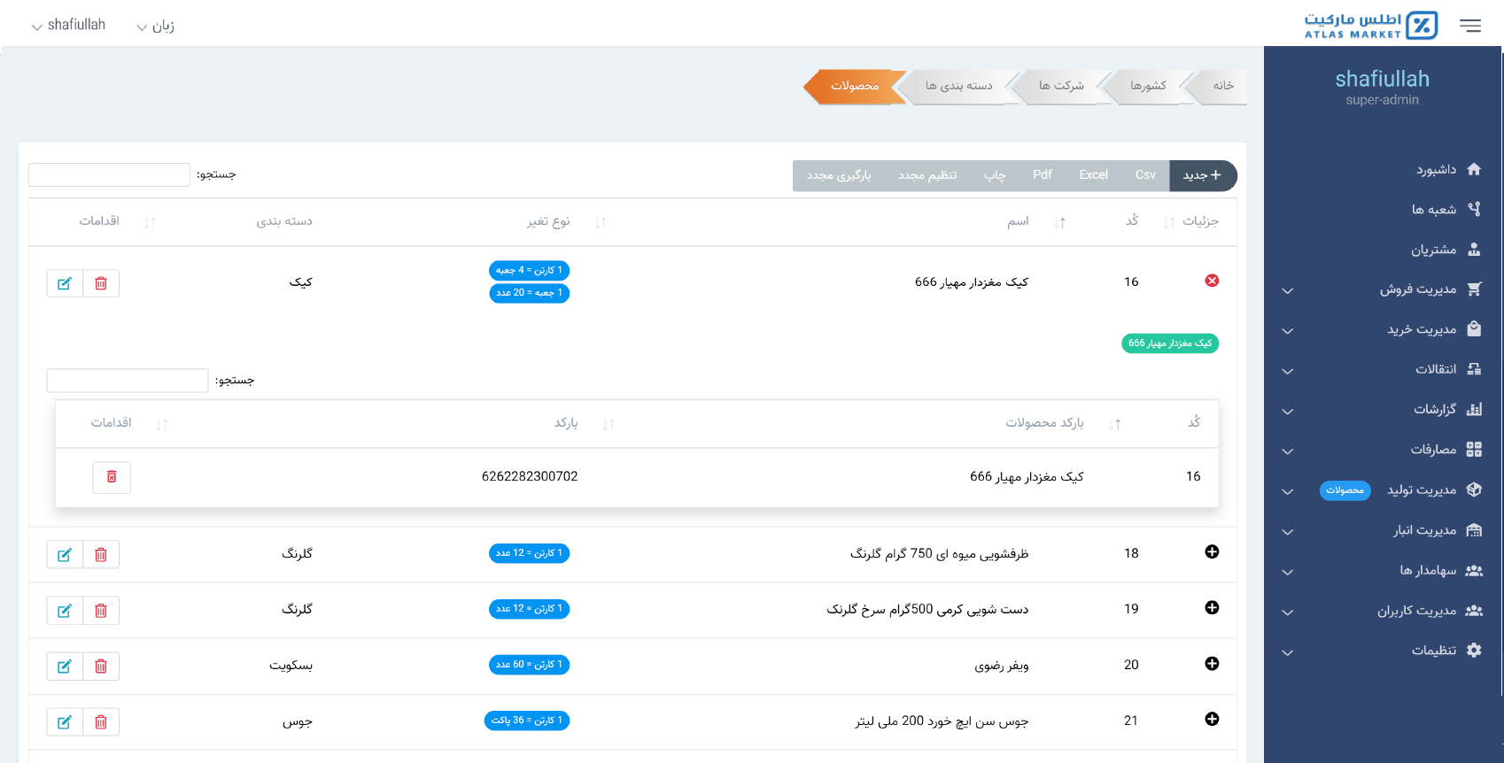
Task: Delete the کیک مغزدار مهیار 666 product row
Action: (x=101, y=283)
